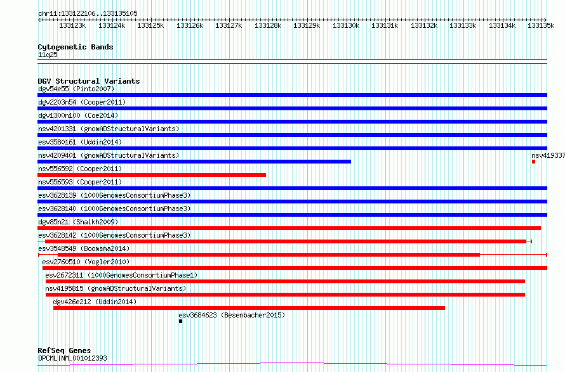Select the red bar under esv2760510
This screenshot has width=565, height=372.
click(x=295, y=268)
